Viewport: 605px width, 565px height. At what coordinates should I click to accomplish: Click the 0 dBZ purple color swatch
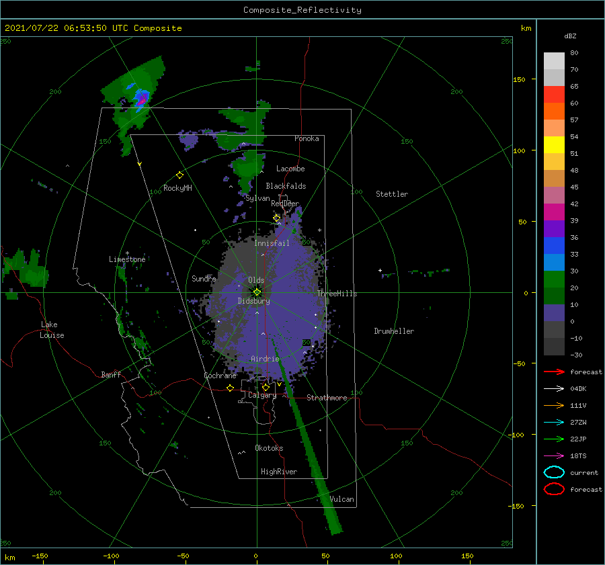[x=554, y=313]
